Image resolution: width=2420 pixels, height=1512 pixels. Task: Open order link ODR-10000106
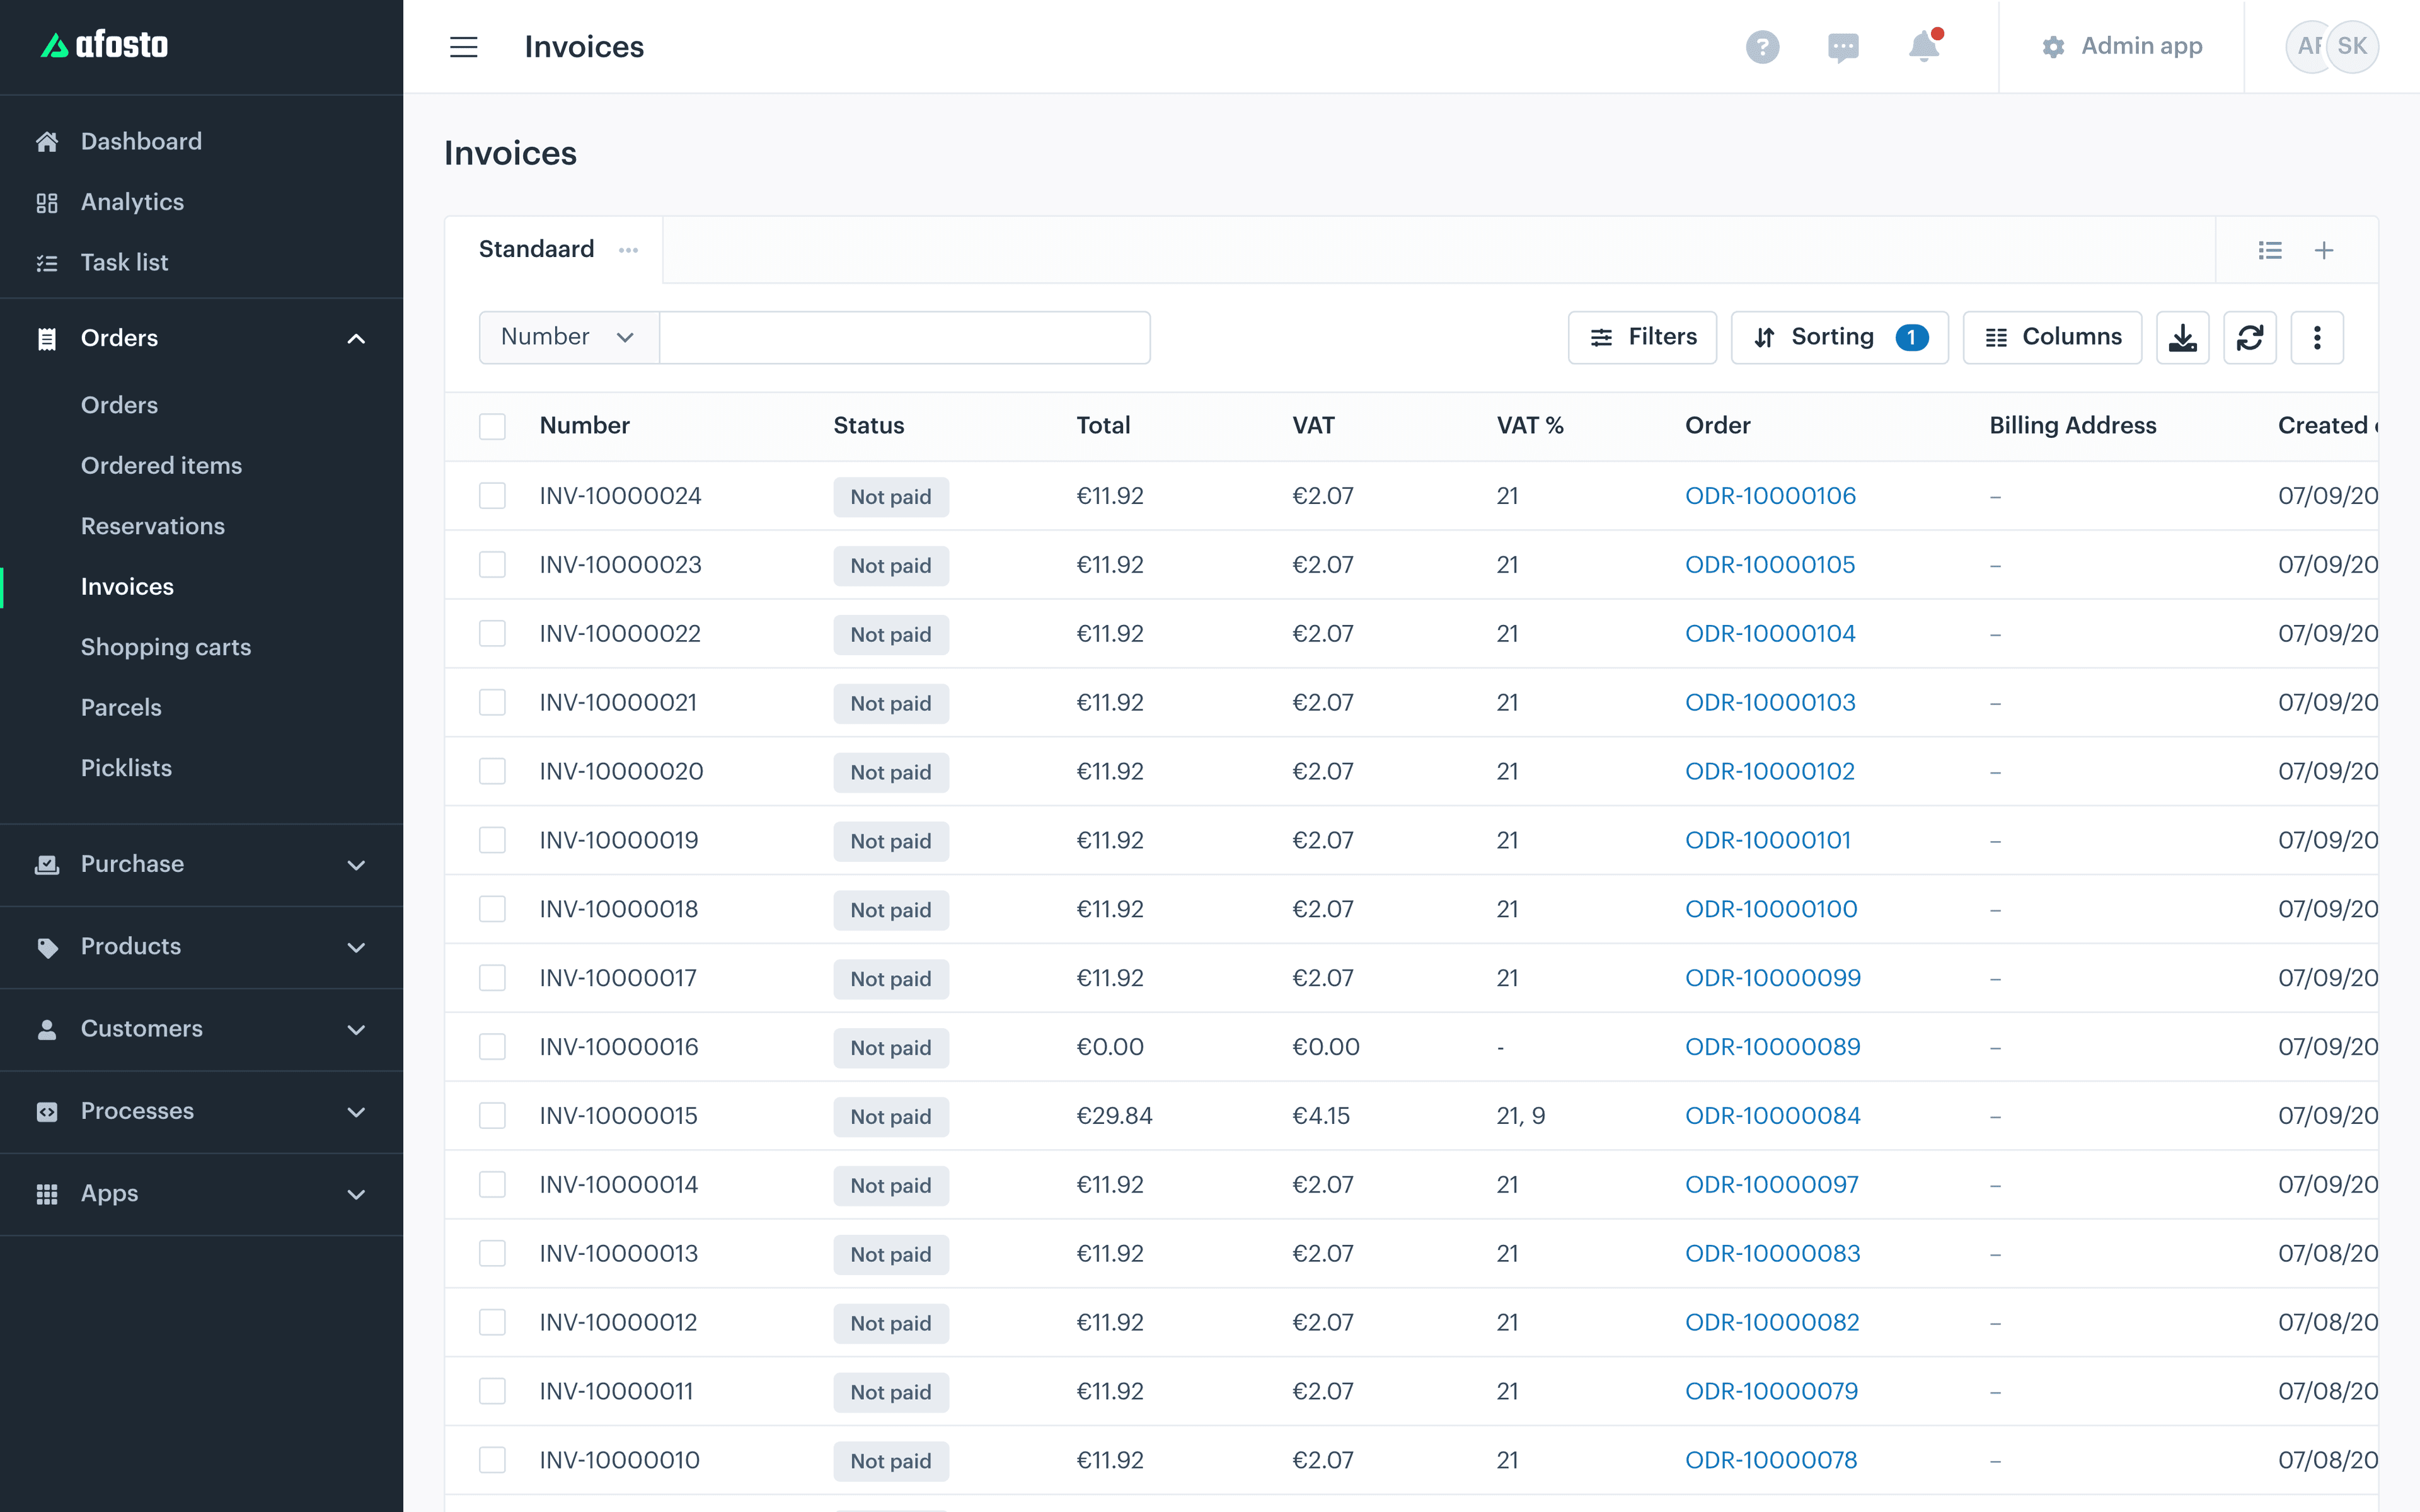point(1770,496)
